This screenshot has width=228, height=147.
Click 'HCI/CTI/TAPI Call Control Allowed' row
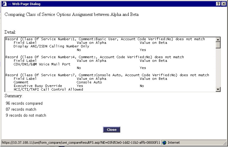[x=48, y=89]
